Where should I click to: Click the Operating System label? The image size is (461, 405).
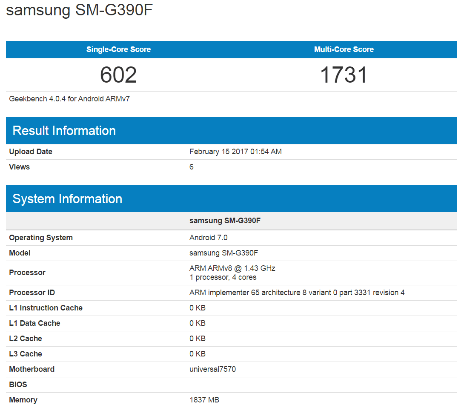(x=41, y=238)
